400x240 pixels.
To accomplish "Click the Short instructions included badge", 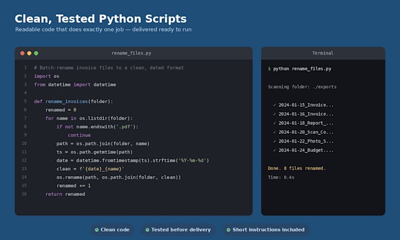I will (266, 229).
